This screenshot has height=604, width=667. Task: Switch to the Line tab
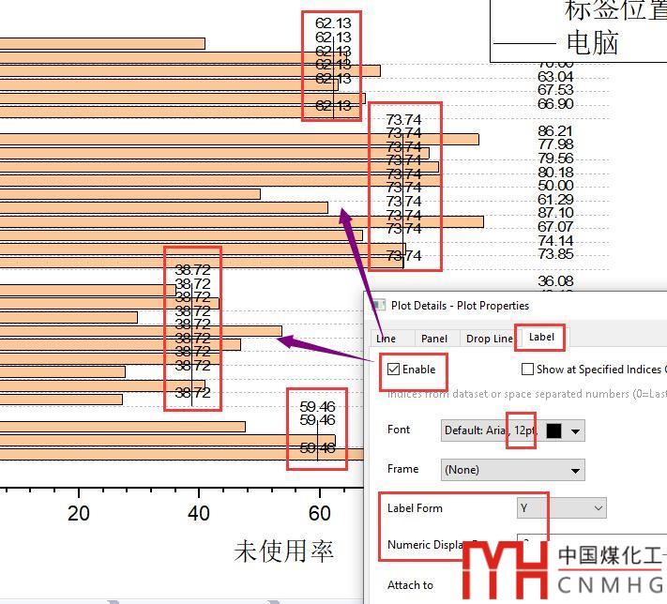[386, 339]
